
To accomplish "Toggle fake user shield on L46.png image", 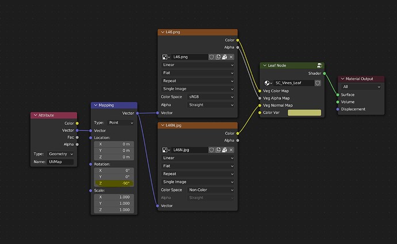I will pos(211,57).
